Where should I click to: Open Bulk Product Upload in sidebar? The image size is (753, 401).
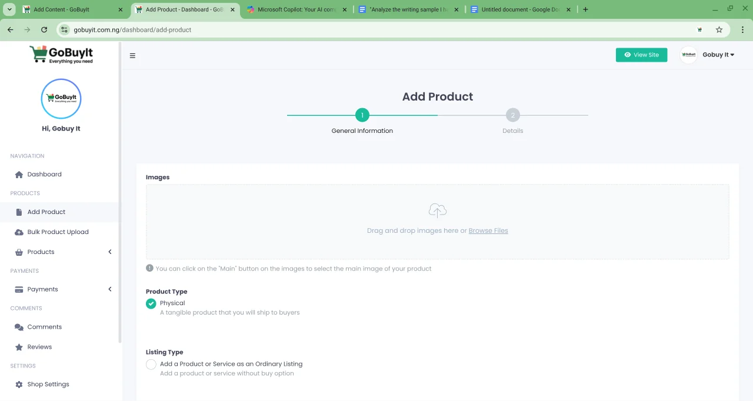58,232
